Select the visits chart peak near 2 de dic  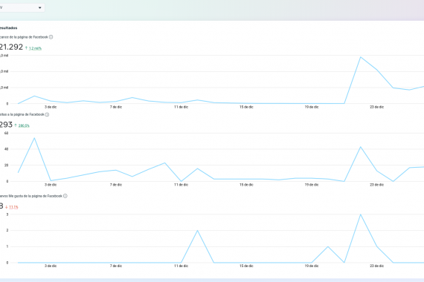tap(34, 138)
